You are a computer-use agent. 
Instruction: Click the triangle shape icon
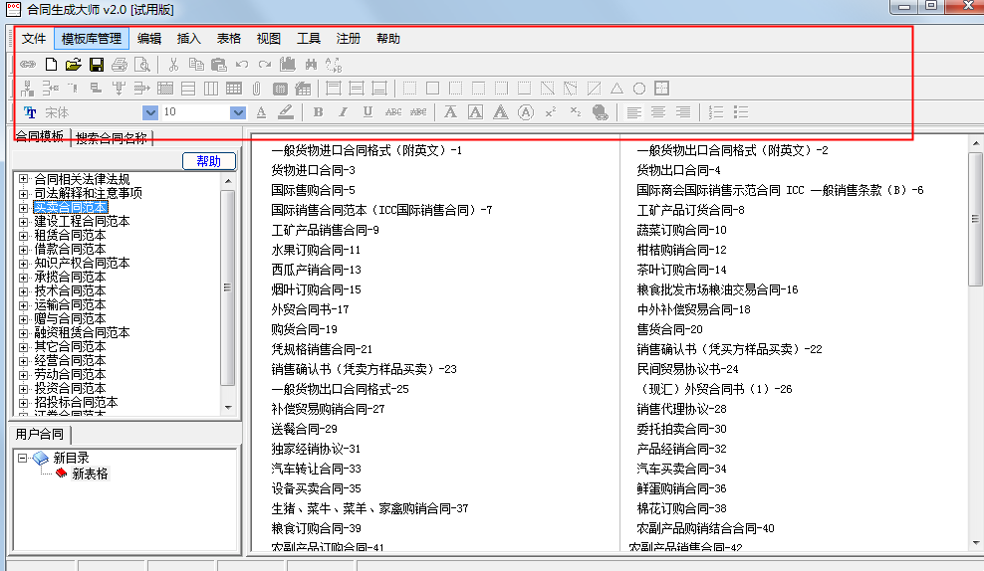616,89
